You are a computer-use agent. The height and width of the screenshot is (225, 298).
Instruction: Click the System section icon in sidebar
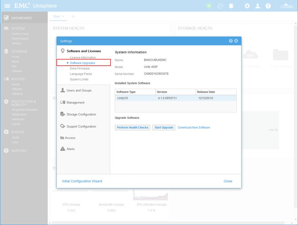pyautogui.click(x=6, y=28)
